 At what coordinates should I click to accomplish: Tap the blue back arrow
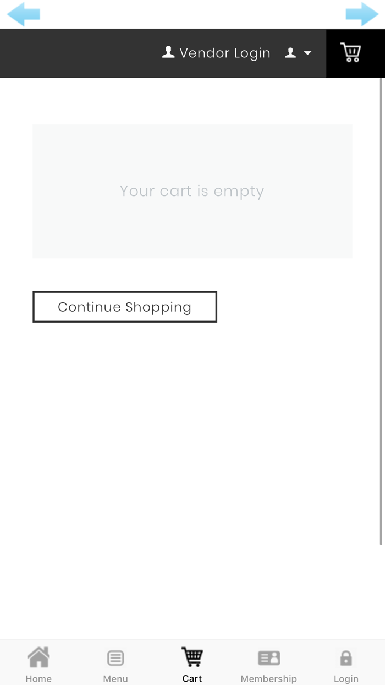click(x=24, y=14)
